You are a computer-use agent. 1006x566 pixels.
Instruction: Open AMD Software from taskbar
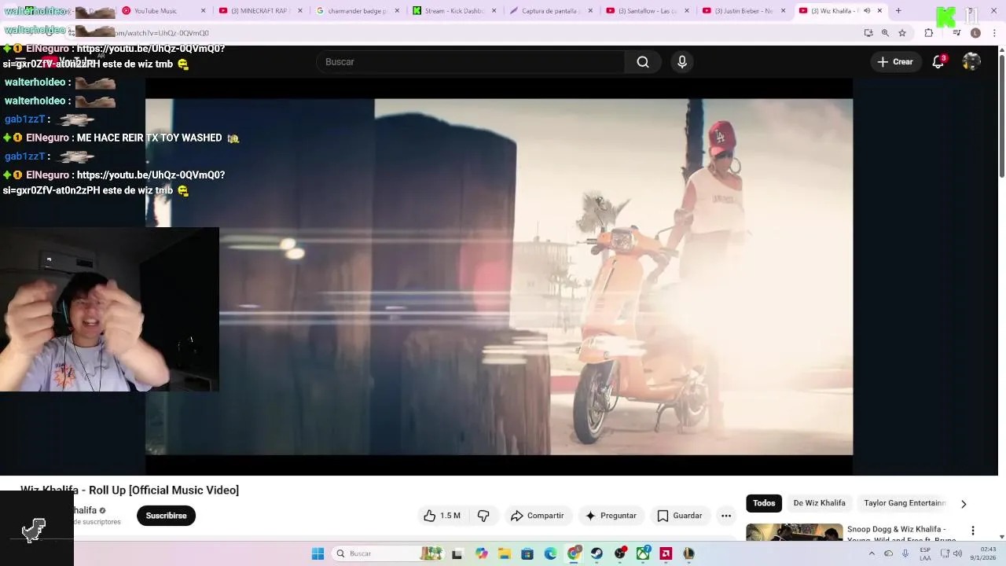click(x=666, y=553)
